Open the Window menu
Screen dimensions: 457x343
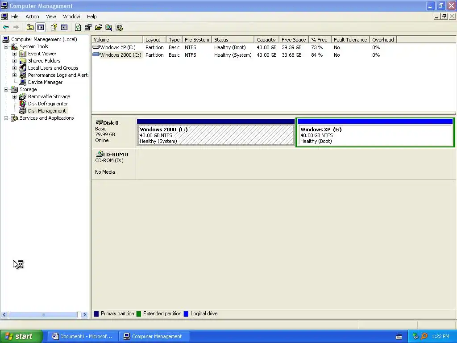[x=71, y=17]
